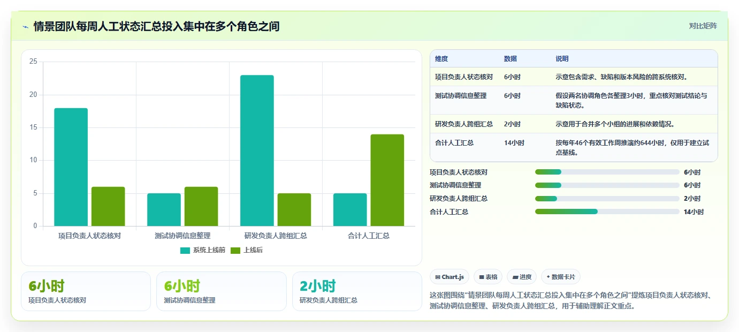Click the tall teal bar for 研发负责人跨组汇总

pos(257,150)
